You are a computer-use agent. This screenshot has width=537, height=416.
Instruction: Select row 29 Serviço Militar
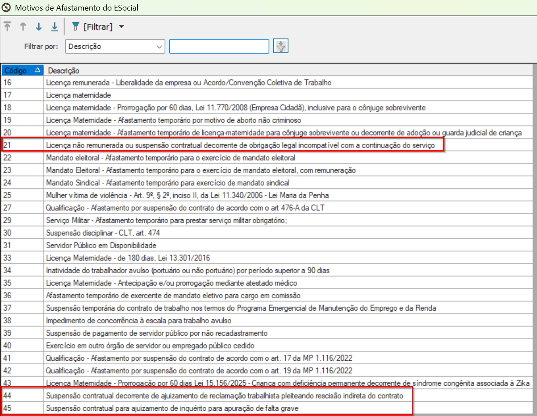267,221
